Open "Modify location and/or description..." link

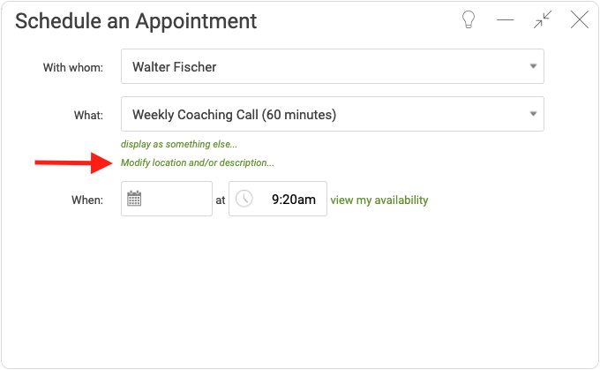point(198,162)
